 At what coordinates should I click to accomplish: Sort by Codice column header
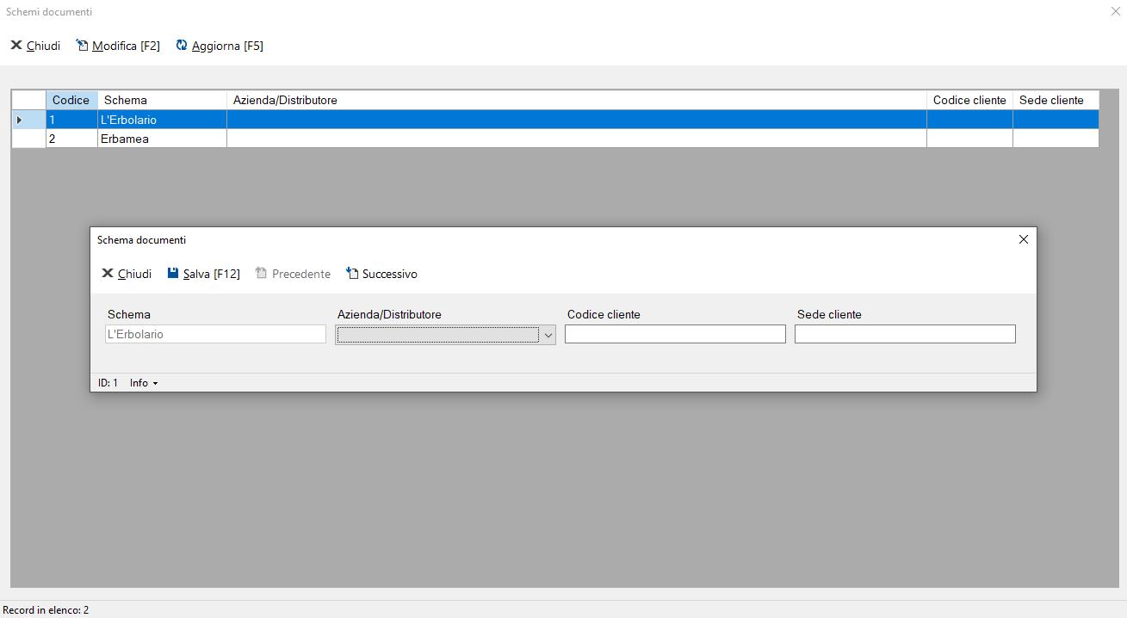click(x=71, y=100)
